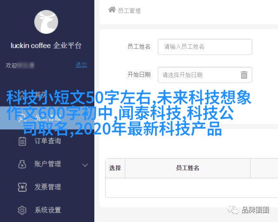Screen dimensions: 278x222
Task: Click the 退出 logout link
Action: click(x=81, y=65)
